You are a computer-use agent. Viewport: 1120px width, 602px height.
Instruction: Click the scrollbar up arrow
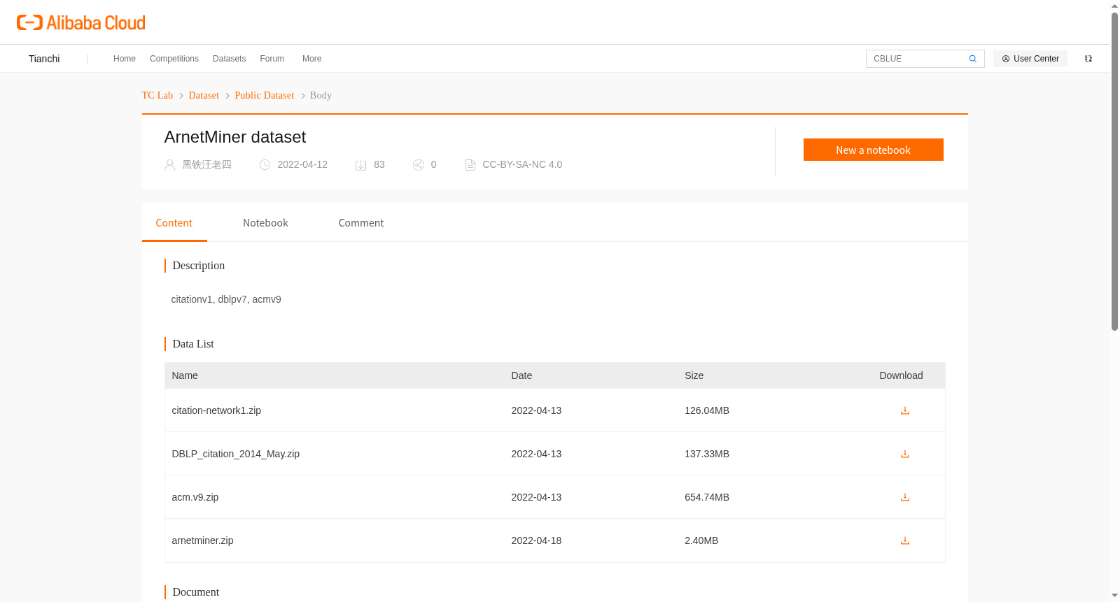pos(1114,6)
